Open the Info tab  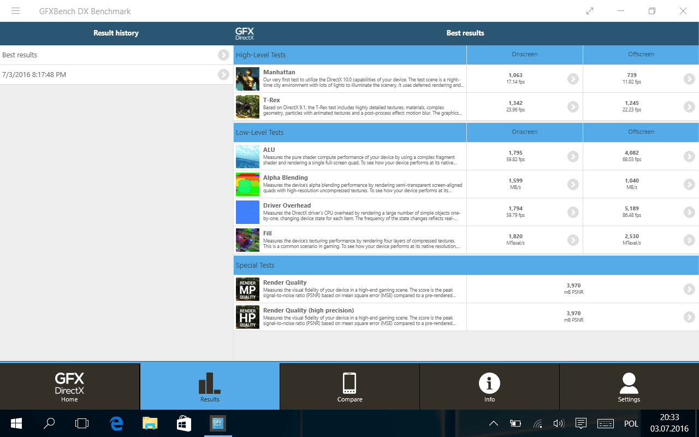pos(489,387)
